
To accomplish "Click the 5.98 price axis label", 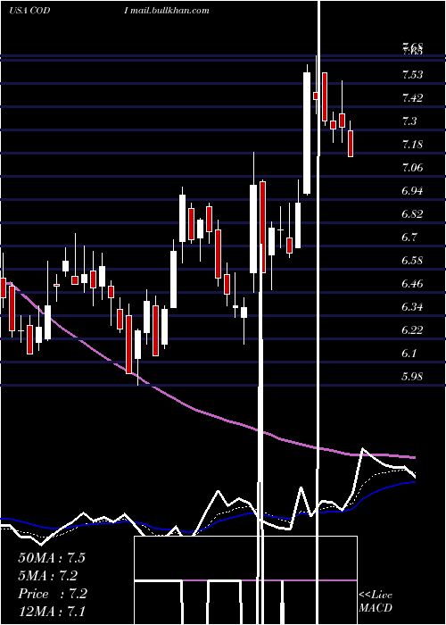I will click(x=412, y=376).
